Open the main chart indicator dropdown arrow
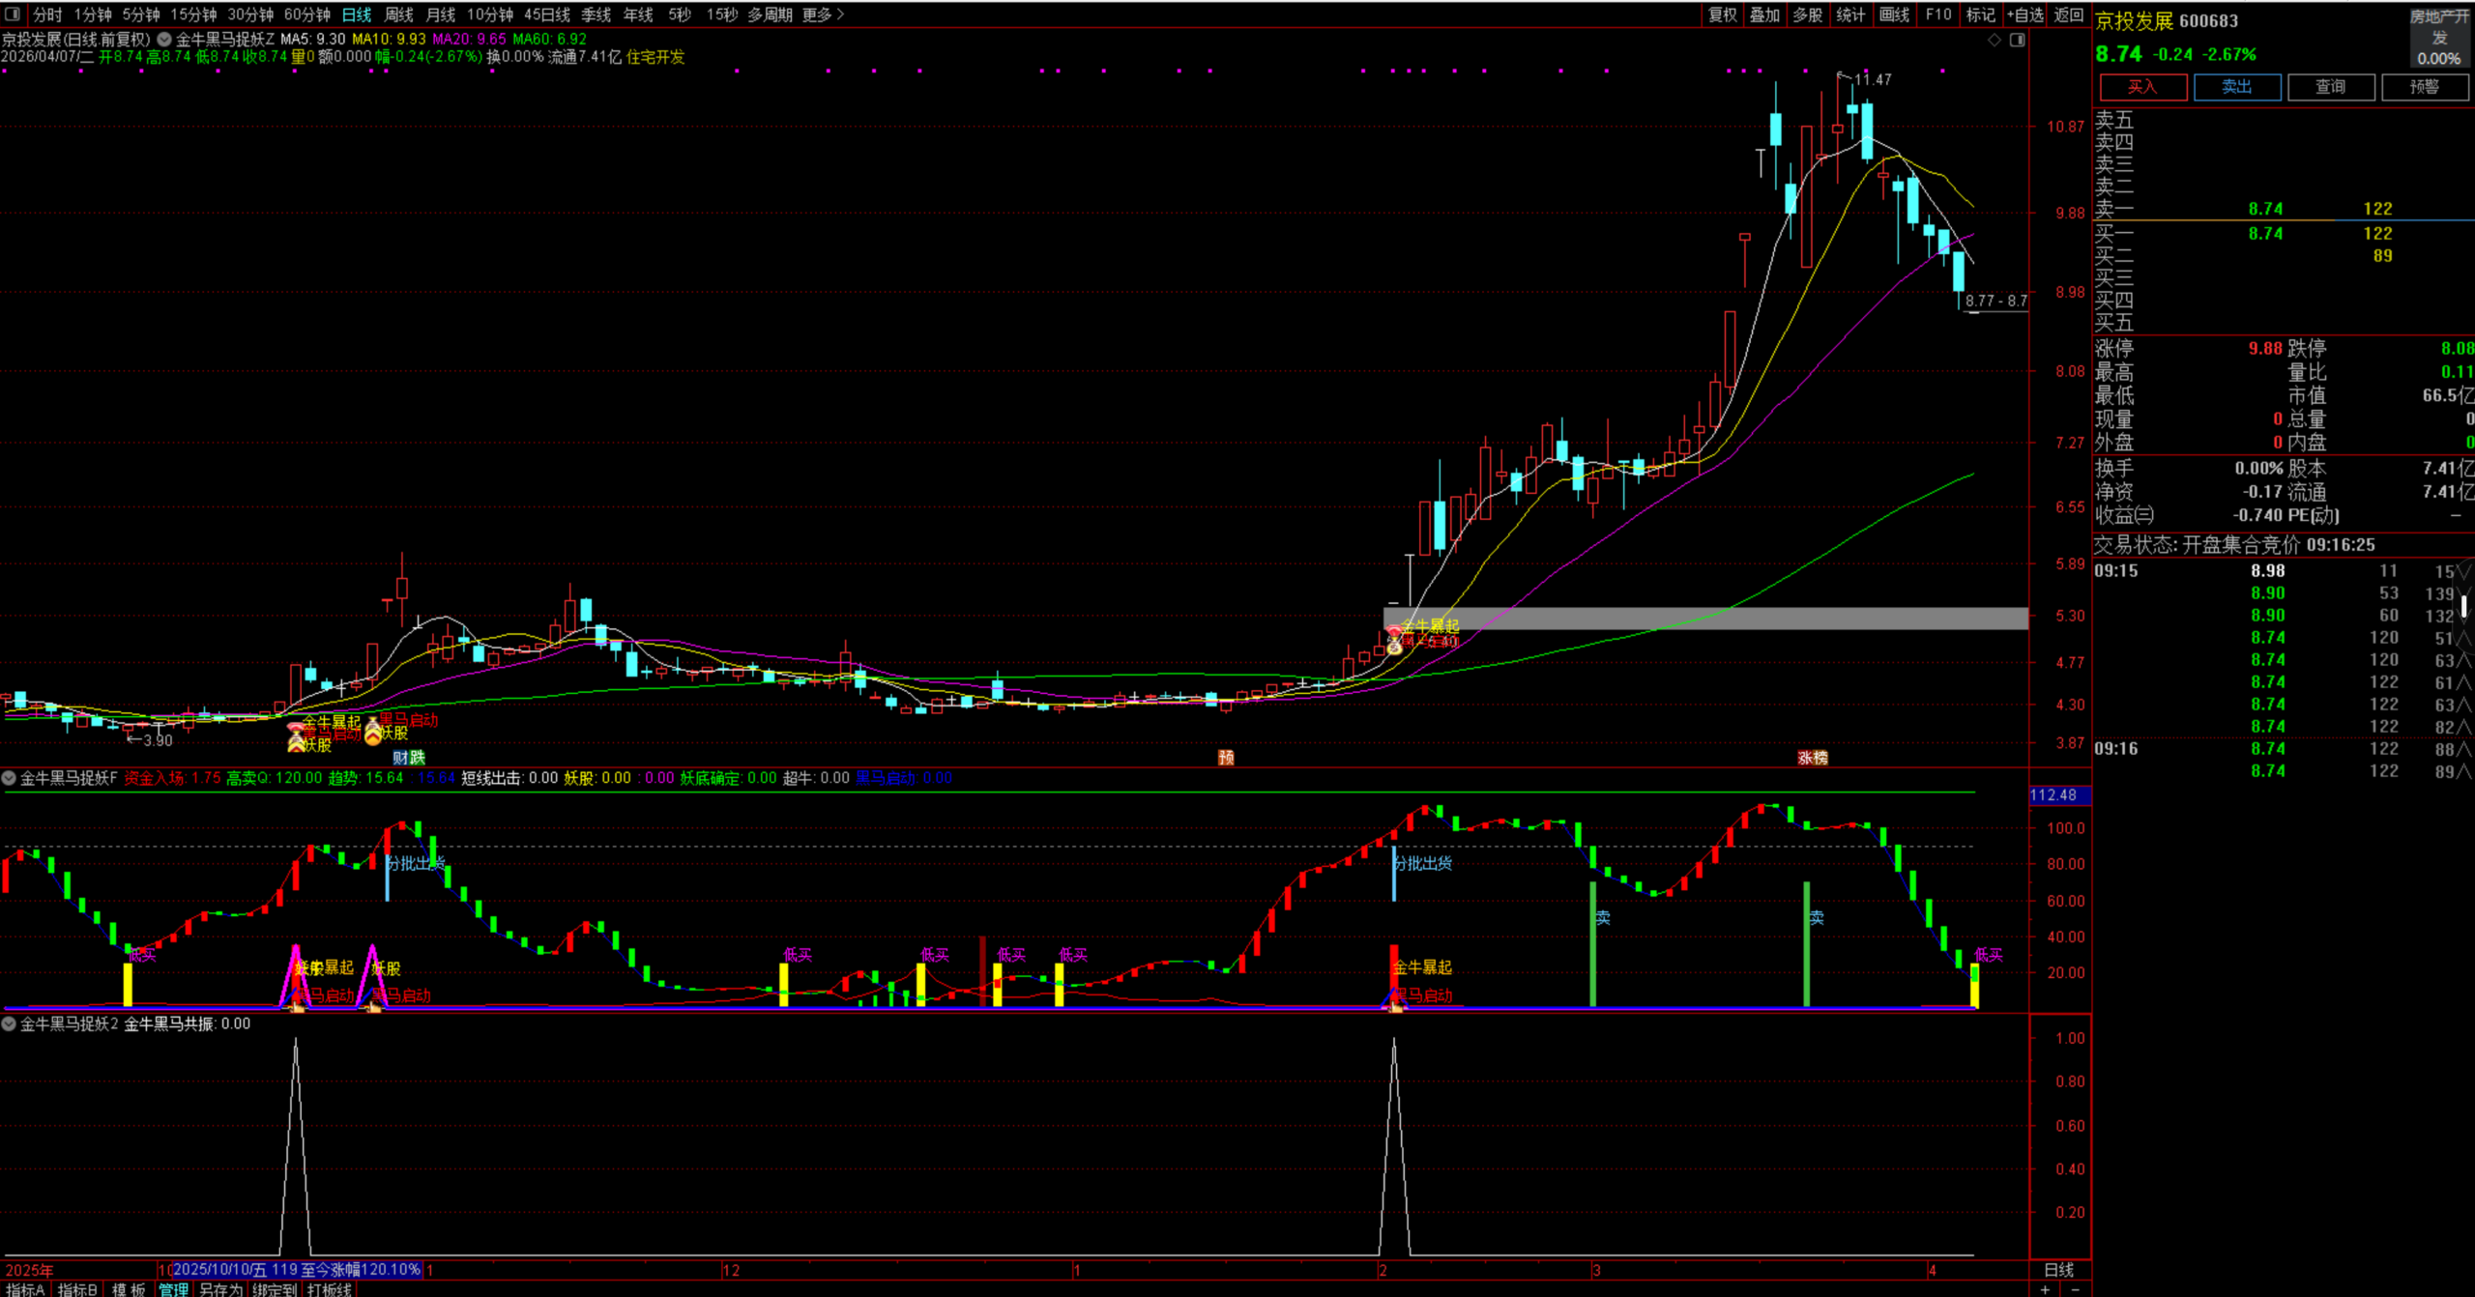This screenshot has height=1297, width=2475. pyautogui.click(x=164, y=40)
